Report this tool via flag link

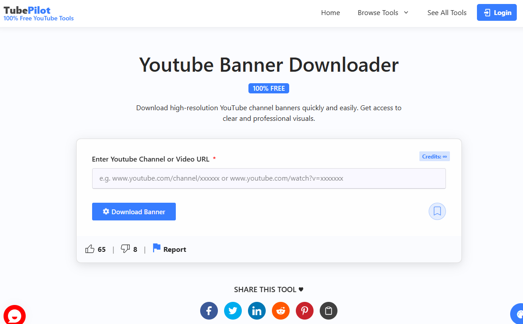(x=170, y=249)
